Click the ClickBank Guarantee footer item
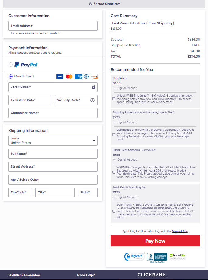Image resolution: width=208 pixels, height=280 pixels. 24,275
